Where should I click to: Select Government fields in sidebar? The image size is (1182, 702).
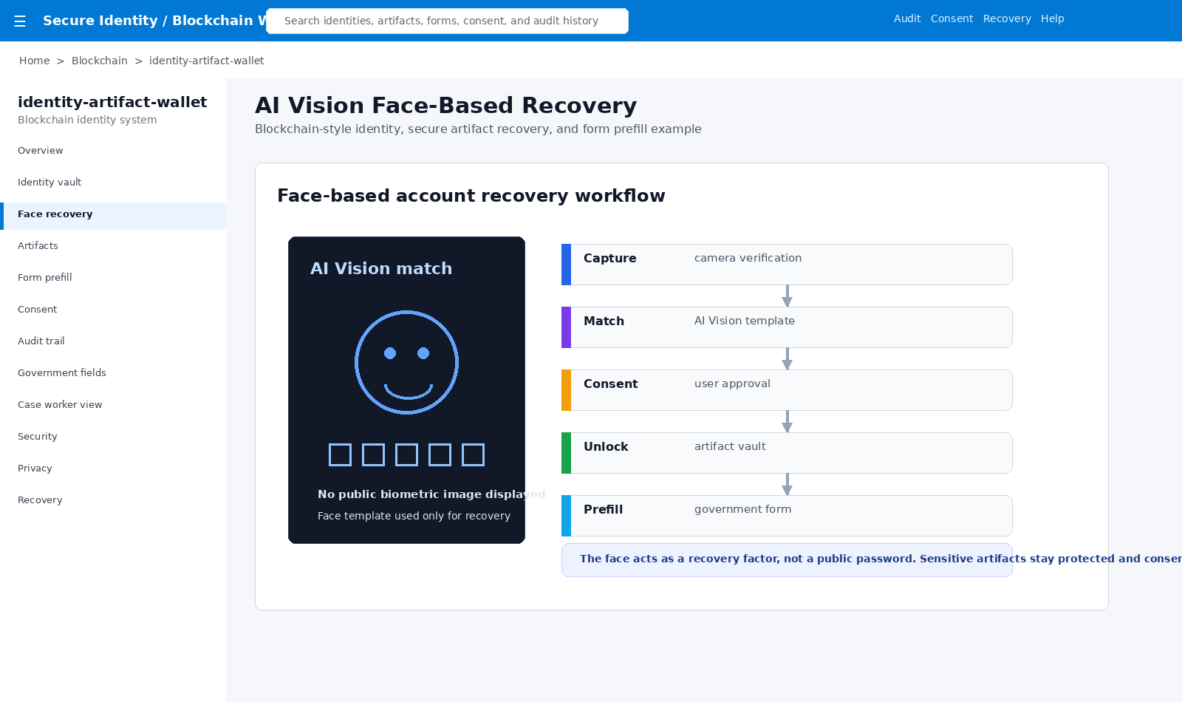[x=113, y=373]
